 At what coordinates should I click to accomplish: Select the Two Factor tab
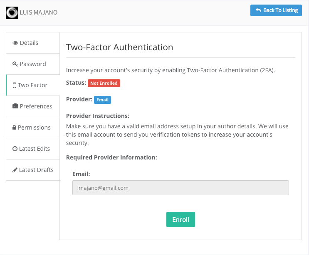tap(33, 85)
